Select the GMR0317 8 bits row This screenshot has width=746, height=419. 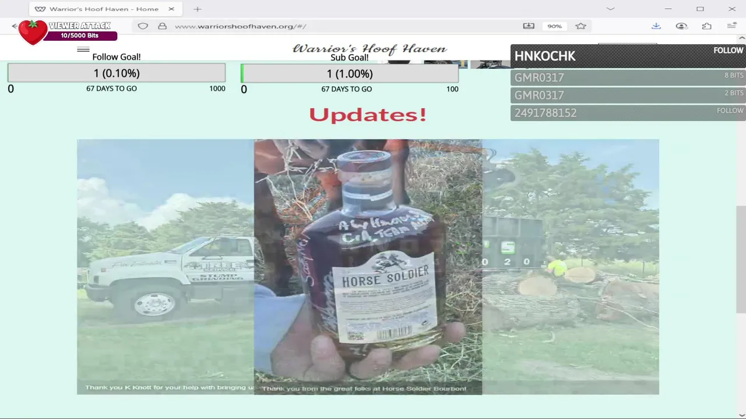(x=628, y=77)
